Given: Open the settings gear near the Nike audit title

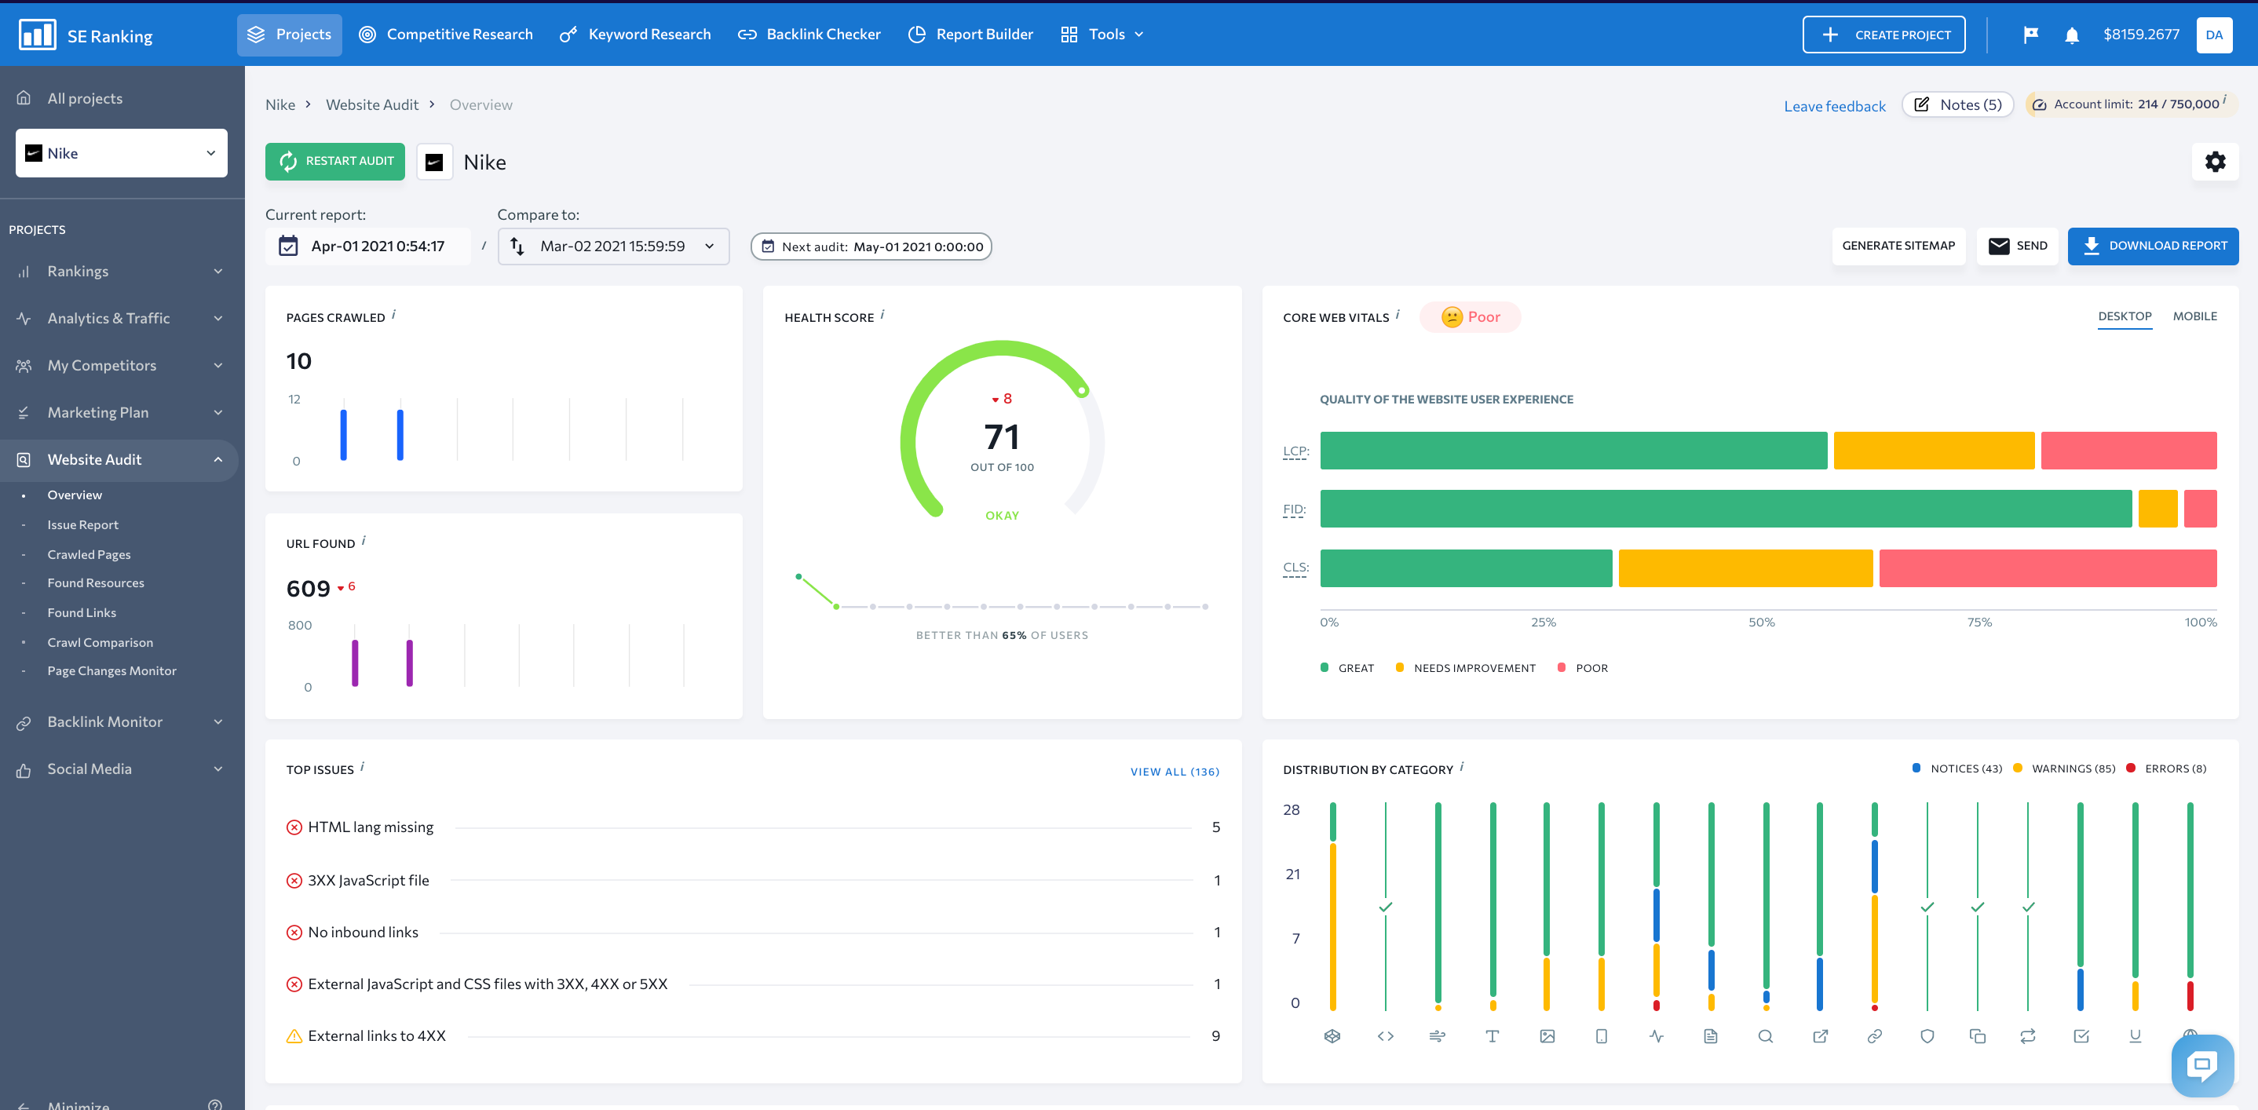Looking at the screenshot, I should 2215,161.
